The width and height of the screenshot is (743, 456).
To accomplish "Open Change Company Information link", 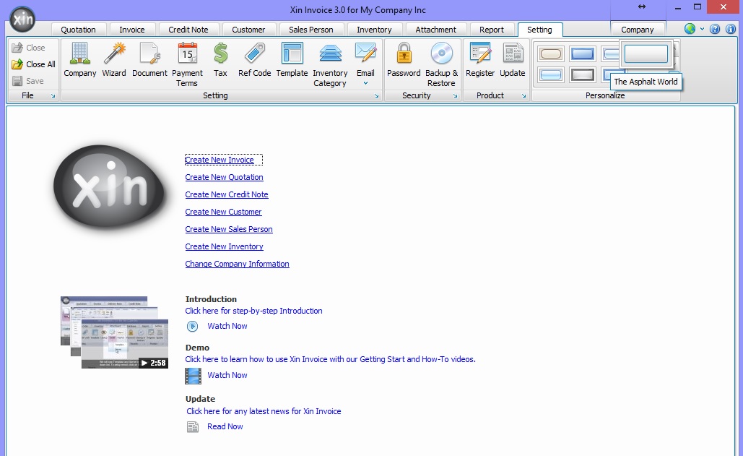I will click(237, 264).
